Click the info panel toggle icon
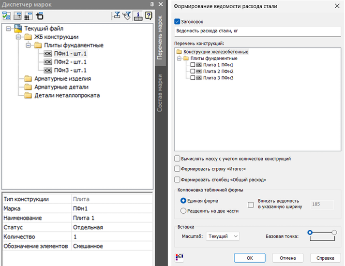Viewport: 345px width, 266px height. click(137, 15)
